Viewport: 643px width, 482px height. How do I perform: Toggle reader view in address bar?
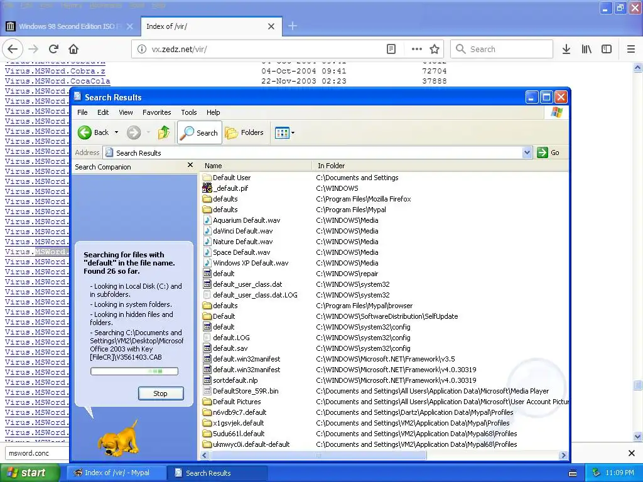(391, 49)
